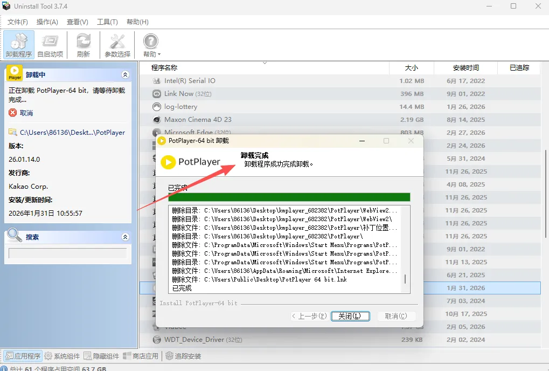This screenshot has width=549, height=371.
Task: Switch to the 隐藏组件 tab
Action: pos(101,356)
